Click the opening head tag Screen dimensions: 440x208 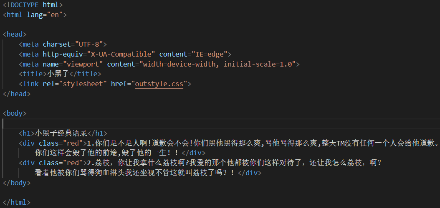coord(15,35)
